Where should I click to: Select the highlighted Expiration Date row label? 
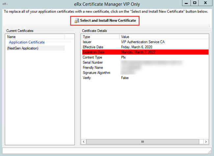[94, 52]
